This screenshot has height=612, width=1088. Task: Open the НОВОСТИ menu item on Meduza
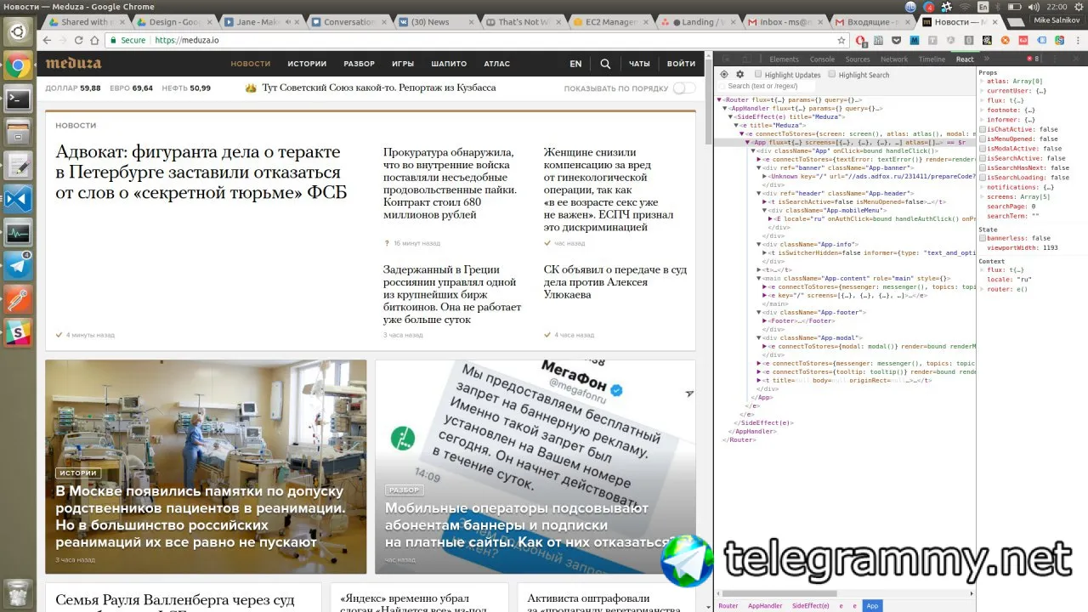coord(251,64)
